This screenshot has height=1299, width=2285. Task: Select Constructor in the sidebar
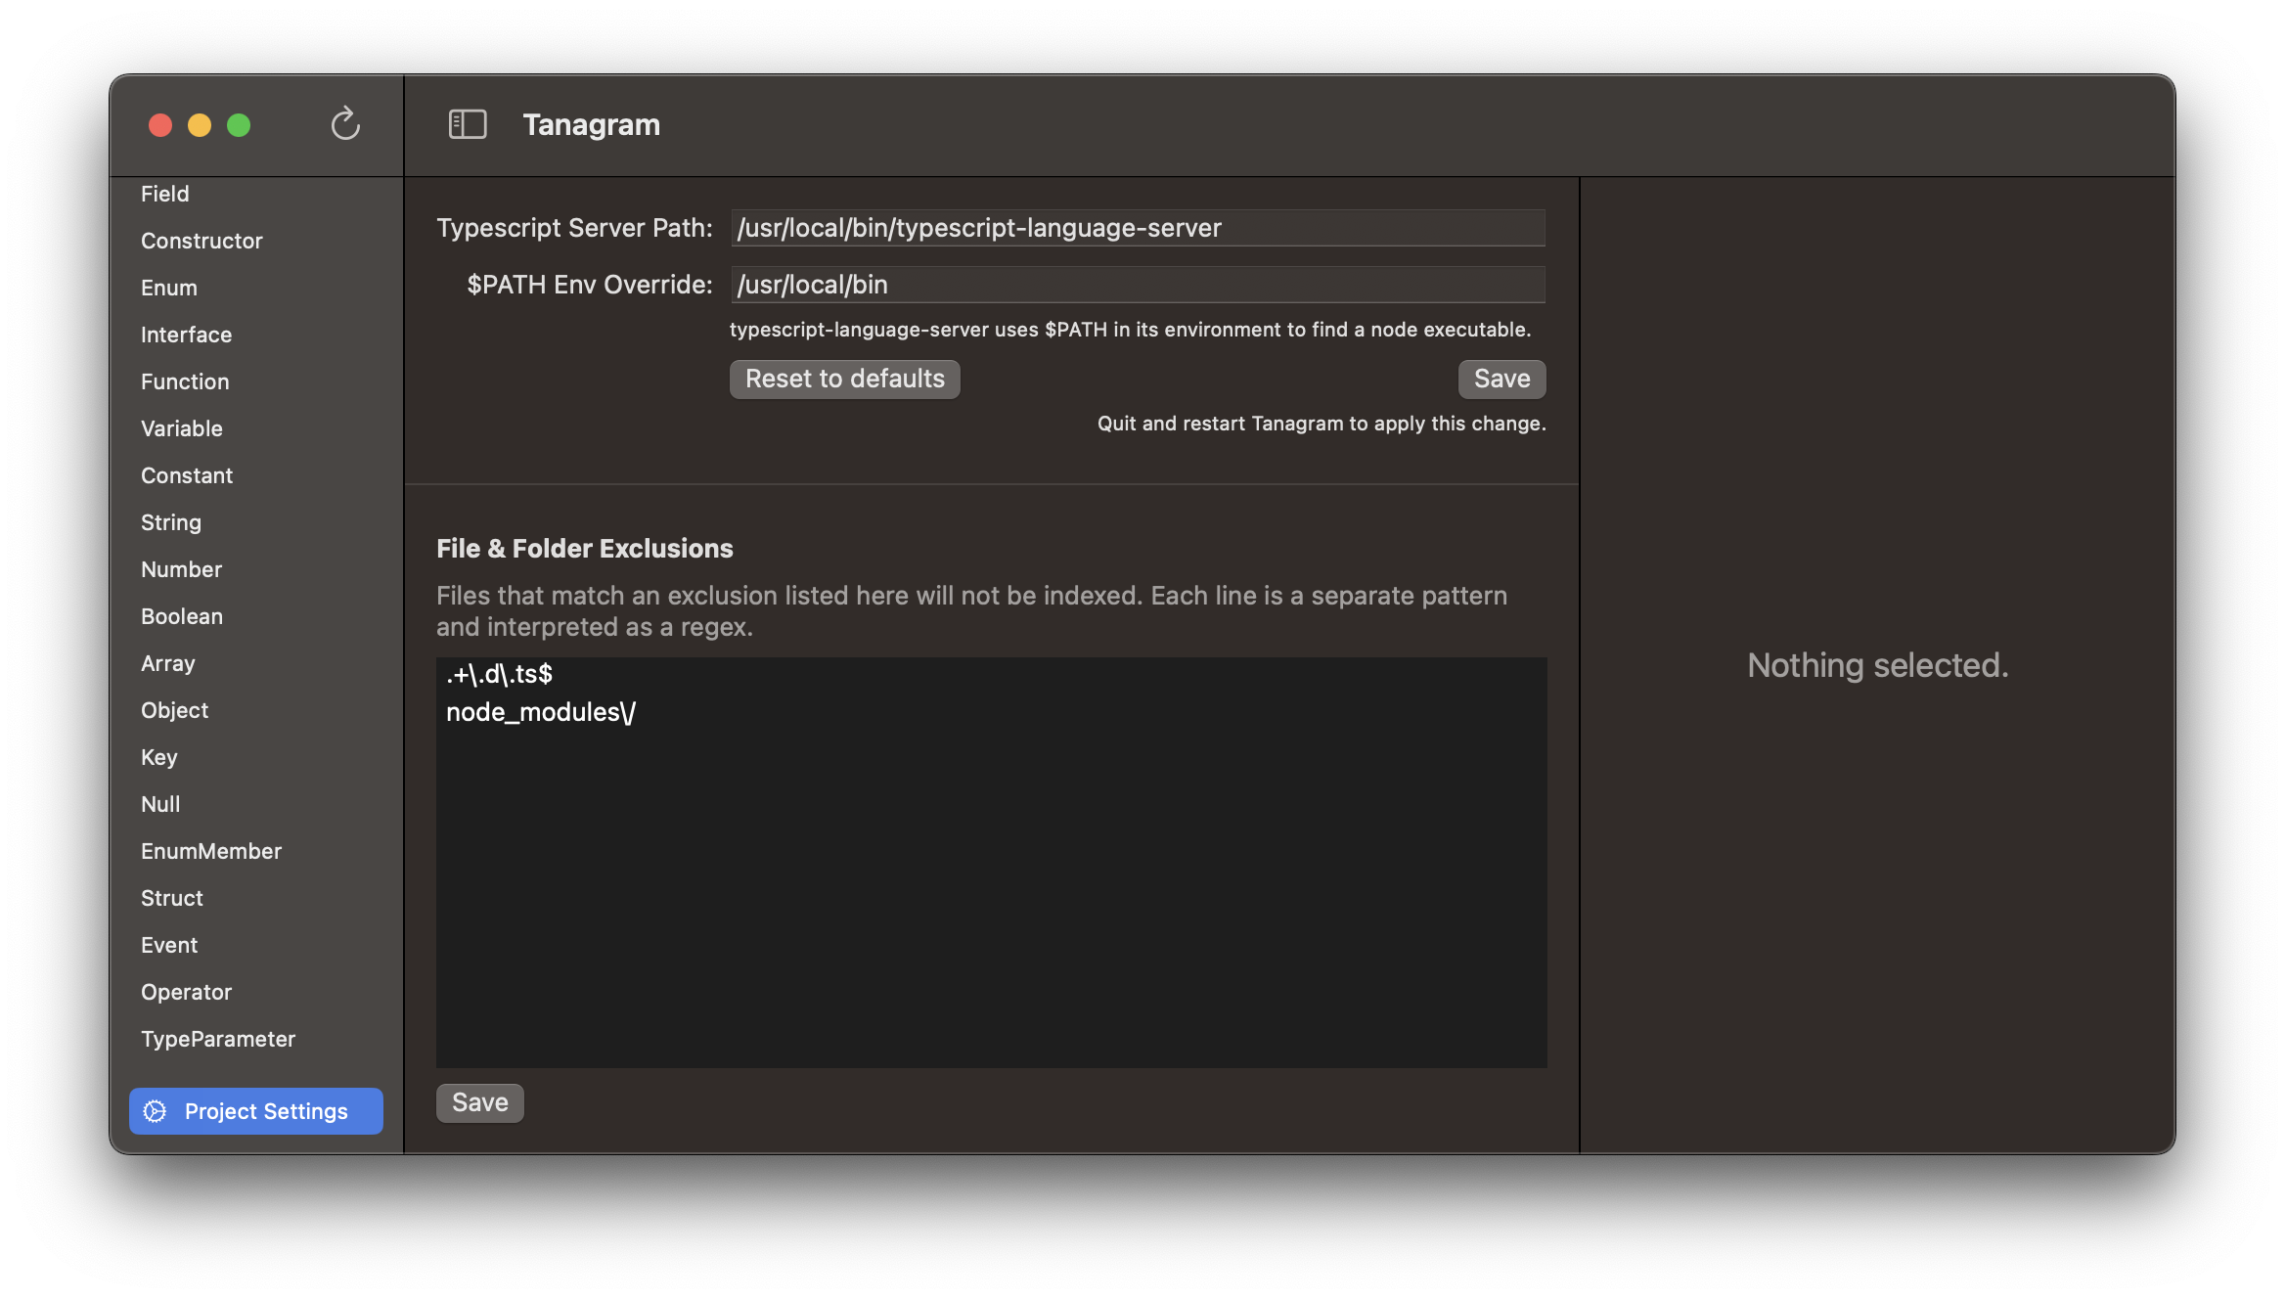202,241
